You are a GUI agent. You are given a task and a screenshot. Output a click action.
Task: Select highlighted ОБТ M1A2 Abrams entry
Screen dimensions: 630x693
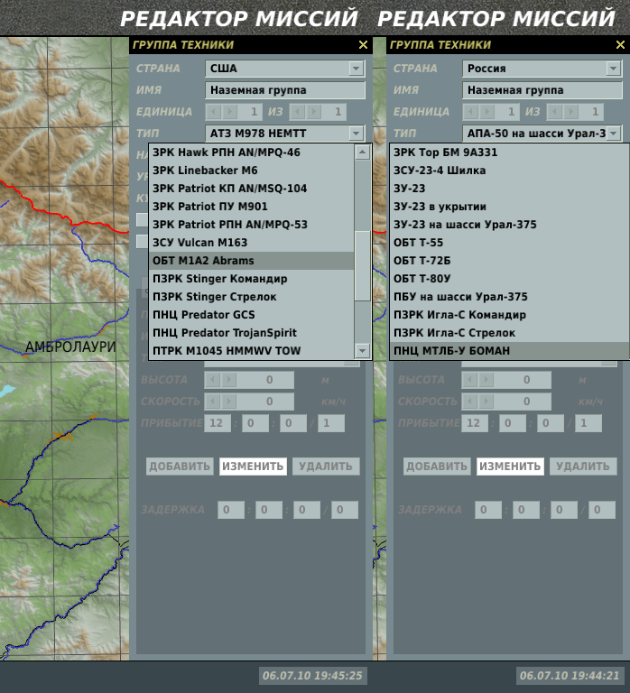252,261
